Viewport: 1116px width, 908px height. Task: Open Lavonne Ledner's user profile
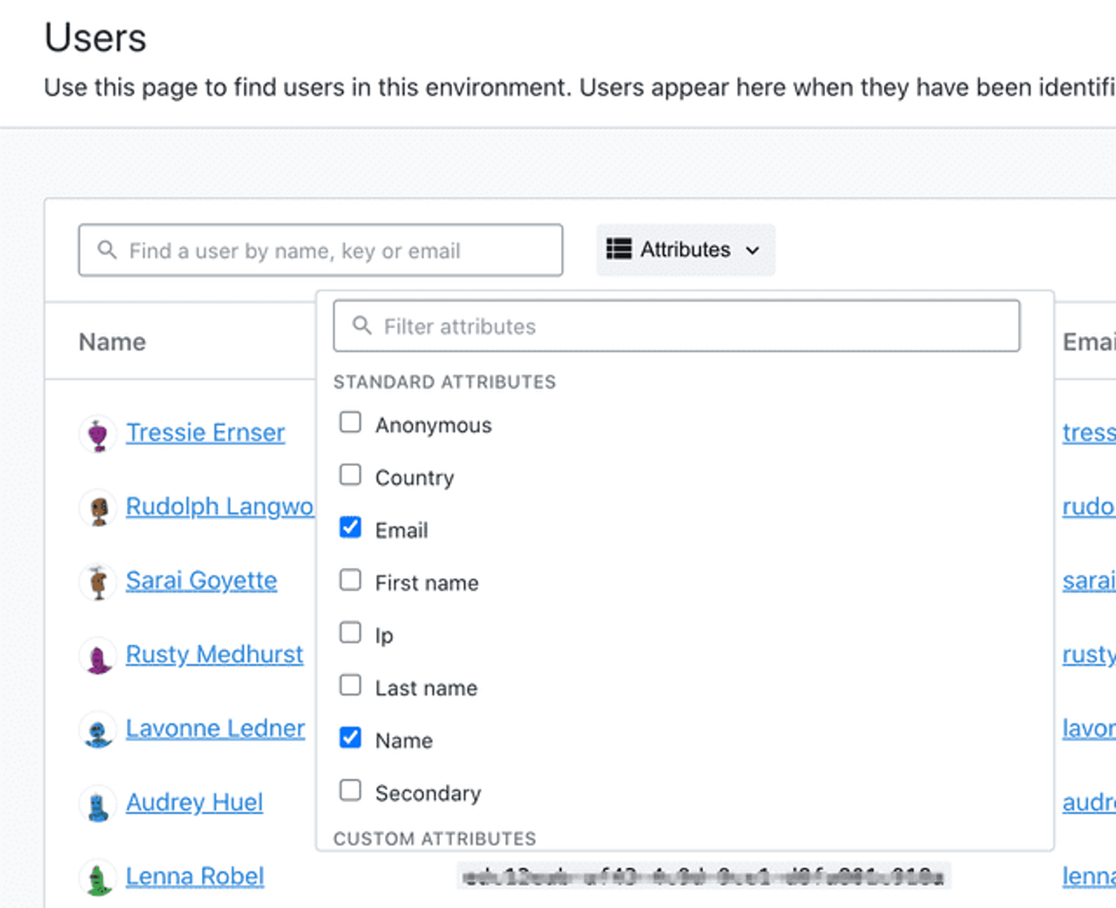coord(215,727)
